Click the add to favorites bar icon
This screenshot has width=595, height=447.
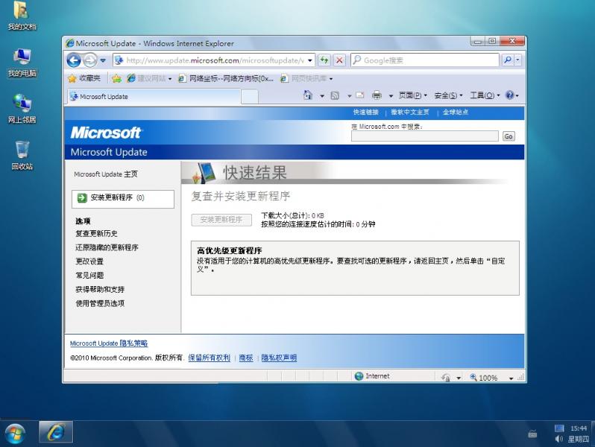pos(116,78)
